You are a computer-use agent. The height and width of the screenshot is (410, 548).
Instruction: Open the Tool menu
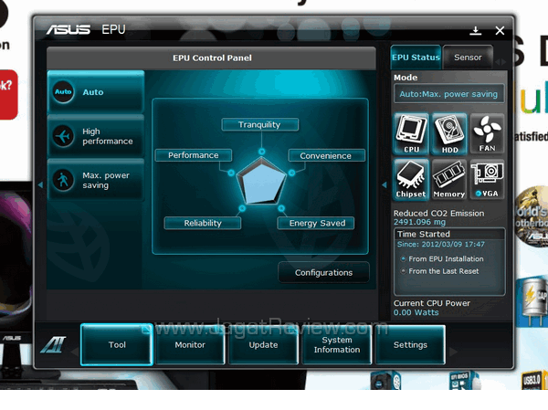coord(117,344)
